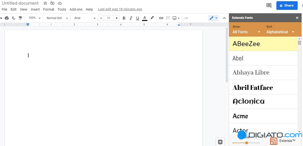Screen dimensions: 303x146
Task: Open the All Fonts show dropdown
Action: pos(246,32)
